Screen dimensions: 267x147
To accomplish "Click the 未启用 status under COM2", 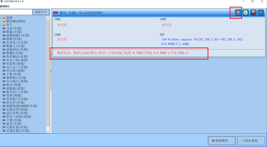I will coord(166,25).
